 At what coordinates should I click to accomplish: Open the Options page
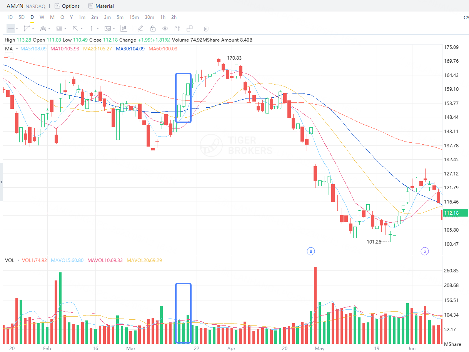[71, 6]
